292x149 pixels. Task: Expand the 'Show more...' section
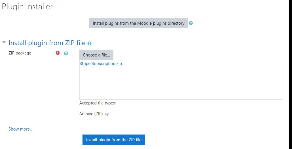20,129
